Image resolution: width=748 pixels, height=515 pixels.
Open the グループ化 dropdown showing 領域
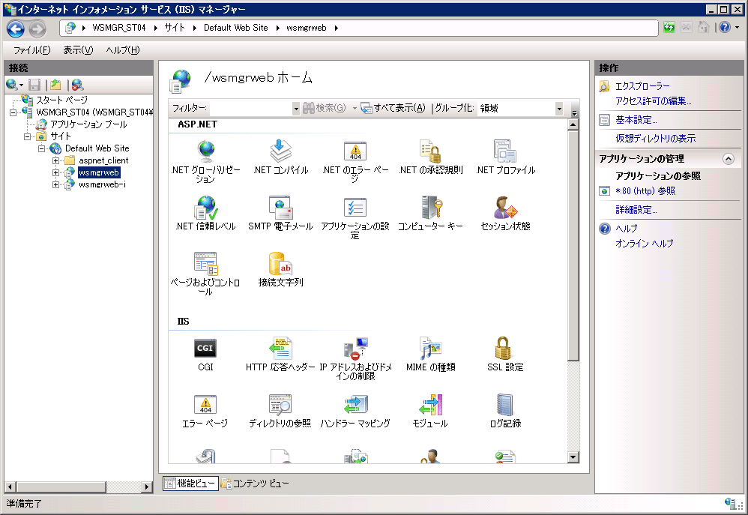click(558, 109)
